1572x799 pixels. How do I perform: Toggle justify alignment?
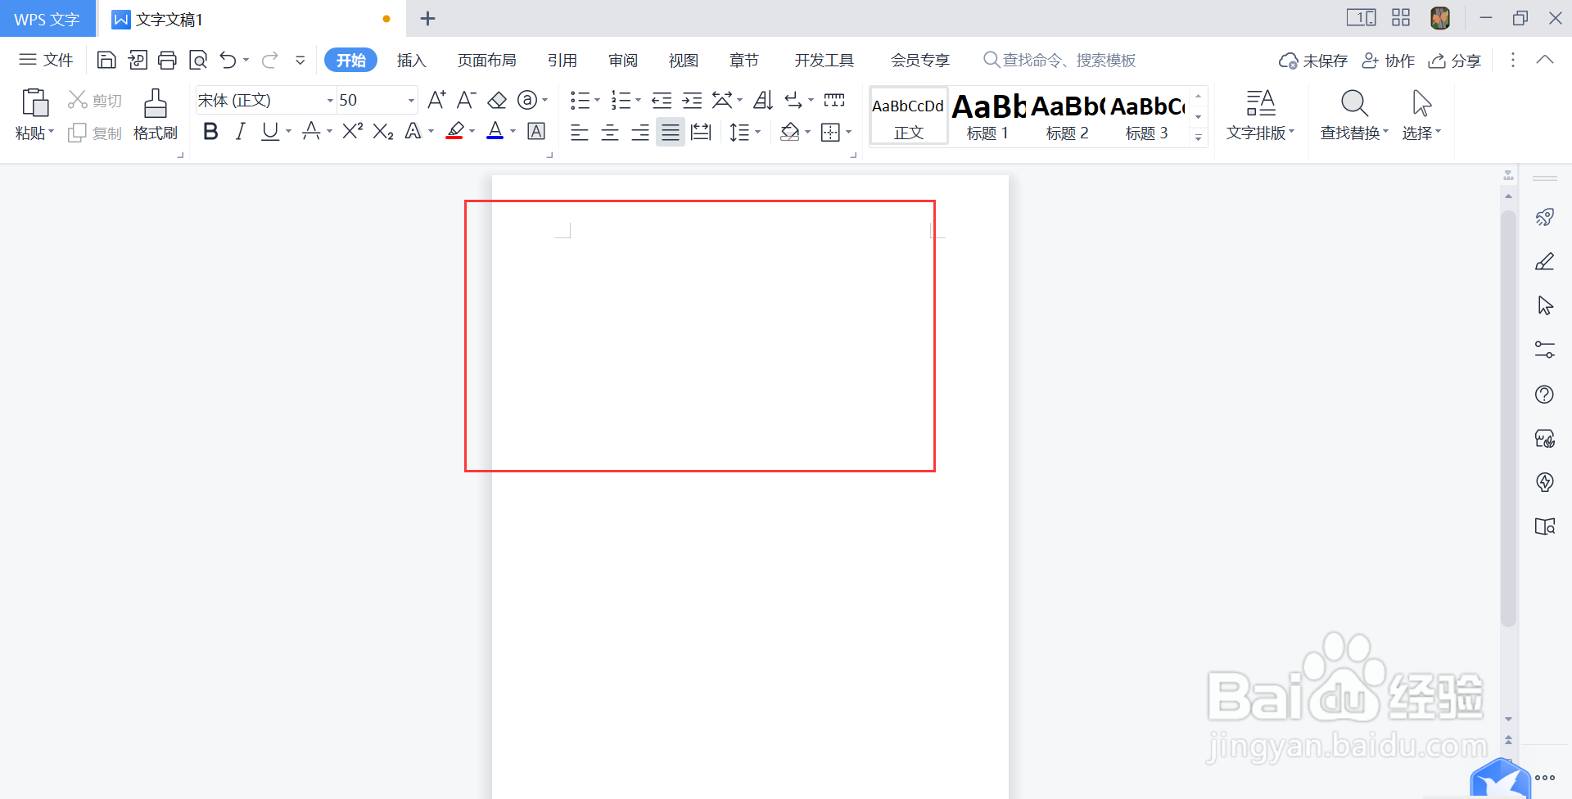671,132
